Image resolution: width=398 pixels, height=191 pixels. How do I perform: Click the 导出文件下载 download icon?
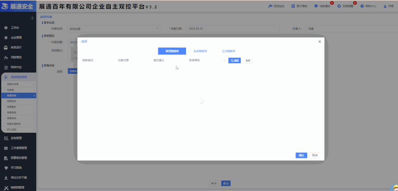tap(6, 178)
